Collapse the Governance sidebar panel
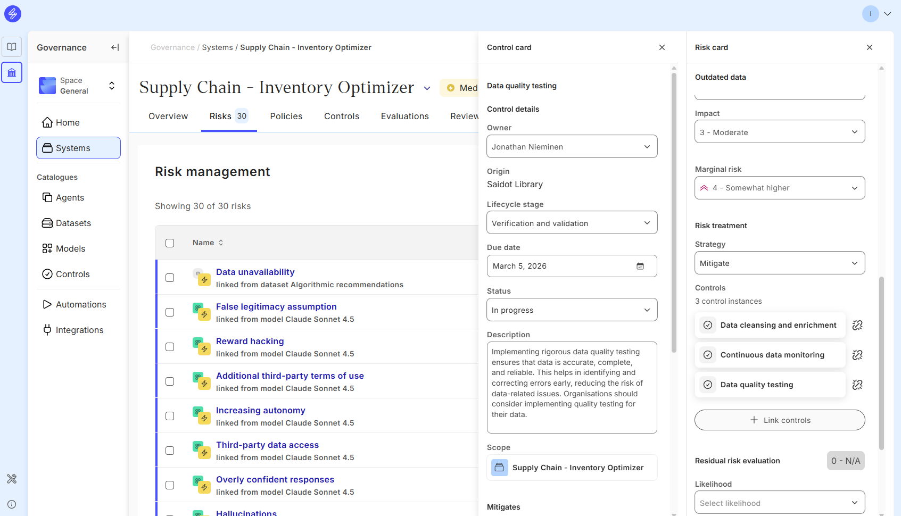901x516 pixels. coord(114,47)
